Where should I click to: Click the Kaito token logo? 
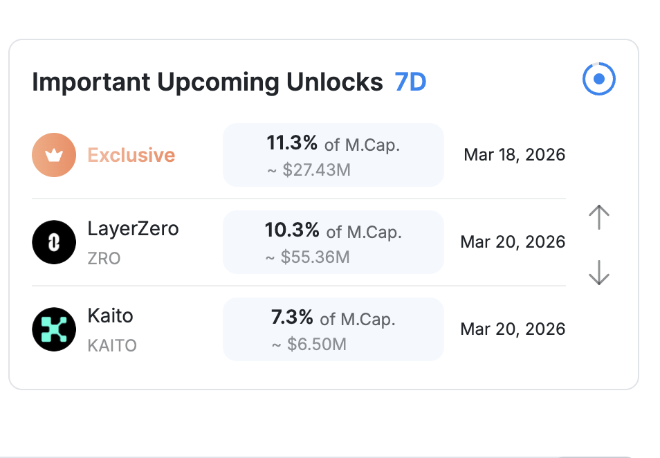click(54, 329)
